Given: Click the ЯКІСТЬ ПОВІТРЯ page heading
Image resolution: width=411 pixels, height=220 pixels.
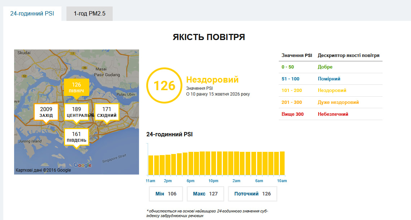Looking at the screenshot, I should pyautogui.click(x=209, y=37).
